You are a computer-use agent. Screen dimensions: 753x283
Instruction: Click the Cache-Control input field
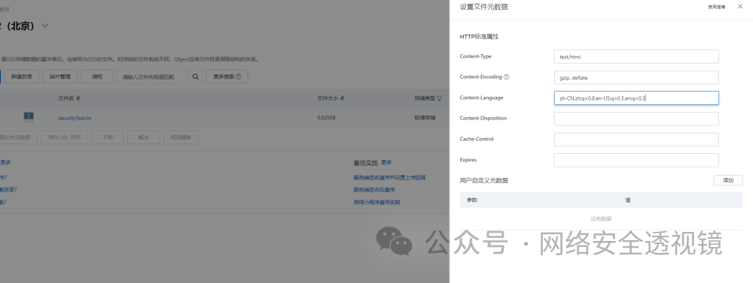pyautogui.click(x=636, y=140)
